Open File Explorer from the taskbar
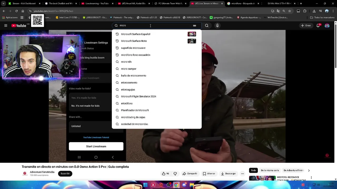 click(192, 185)
